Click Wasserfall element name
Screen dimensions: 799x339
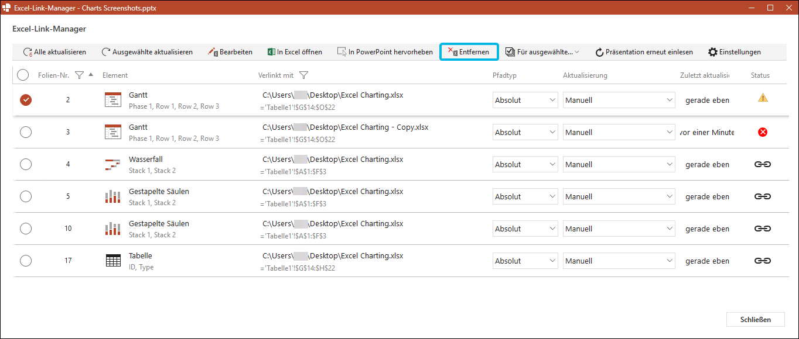coord(146,159)
